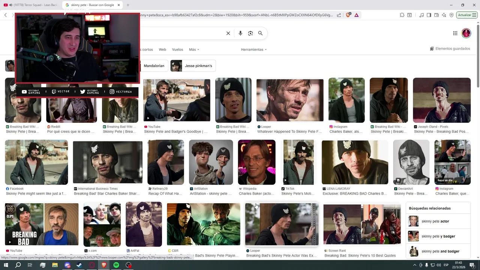
Task: Click the Actualizar update menu button
Action: (467, 15)
